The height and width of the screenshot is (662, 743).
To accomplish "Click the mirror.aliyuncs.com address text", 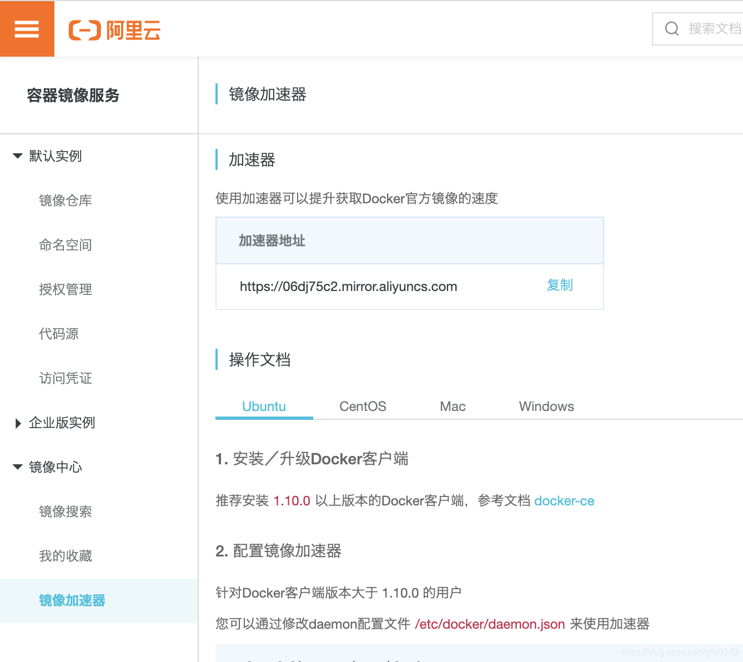I will 348,287.
